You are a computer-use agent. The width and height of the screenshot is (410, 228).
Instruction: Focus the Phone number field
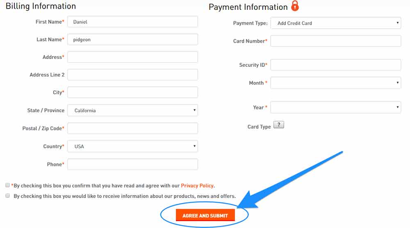132,164
